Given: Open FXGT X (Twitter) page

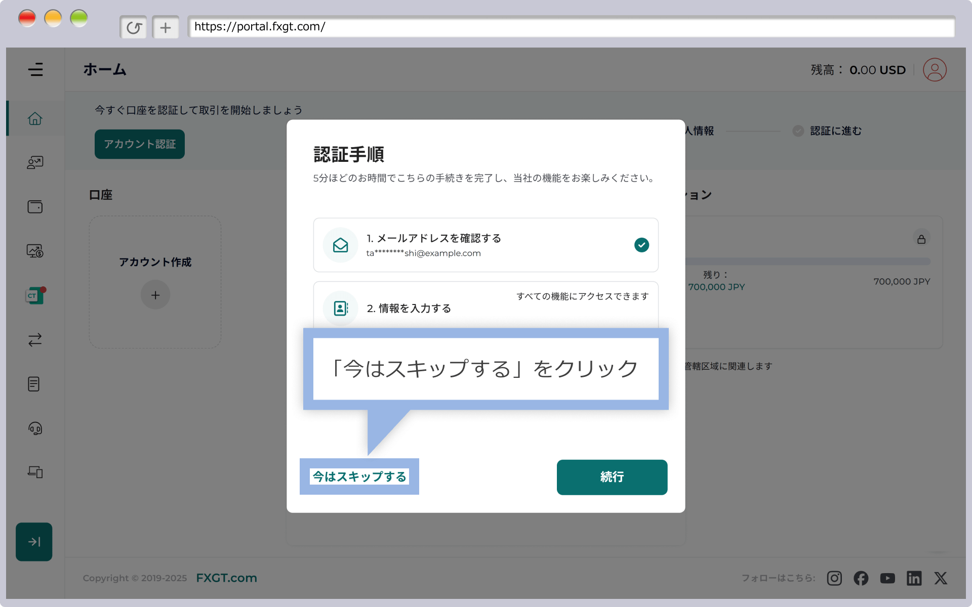Looking at the screenshot, I should coord(941,578).
